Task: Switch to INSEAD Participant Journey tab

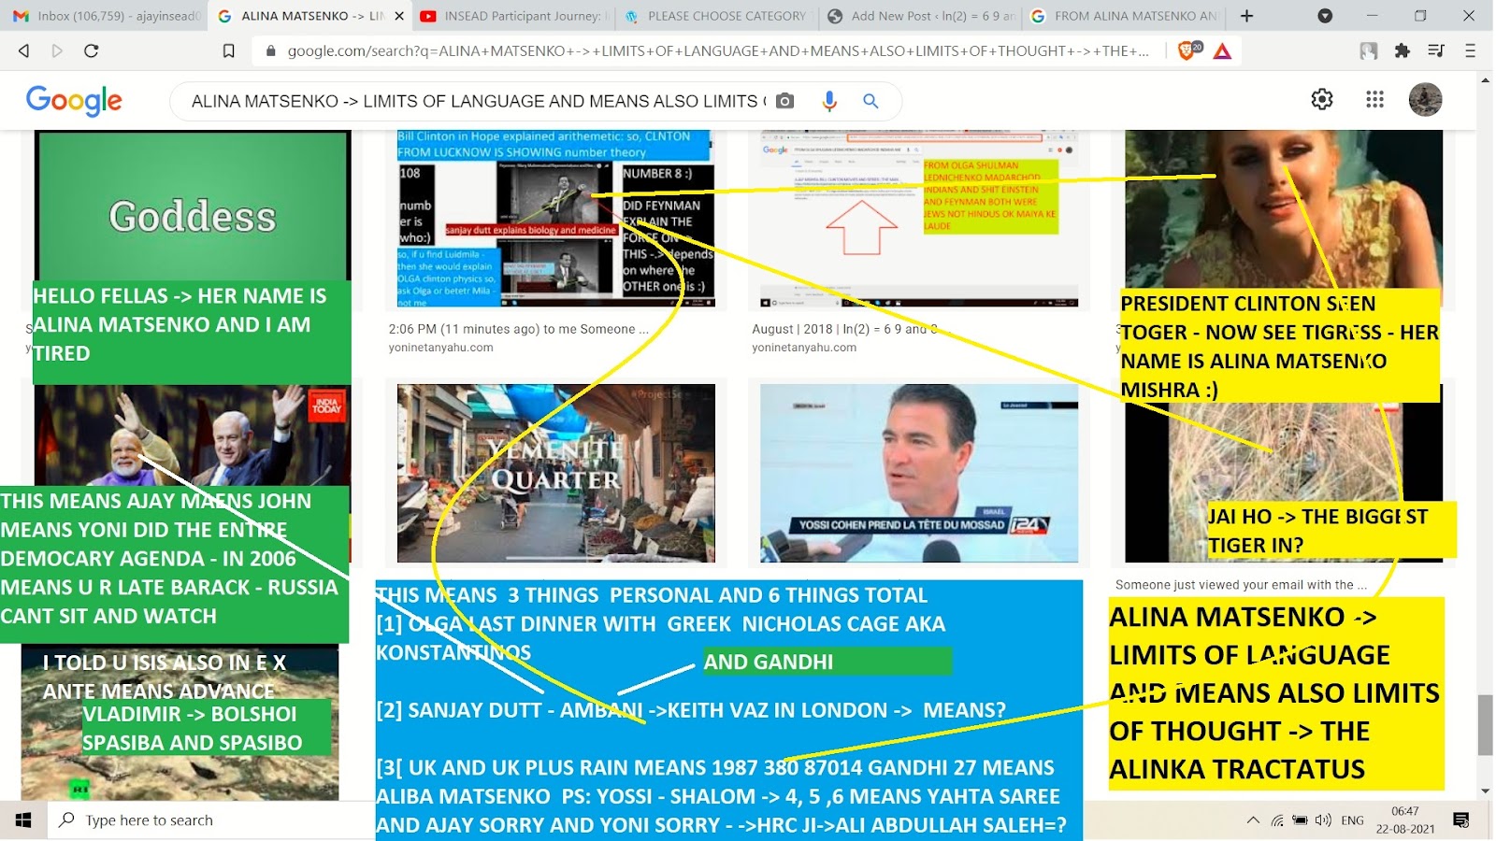Action: [x=512, y=16]
